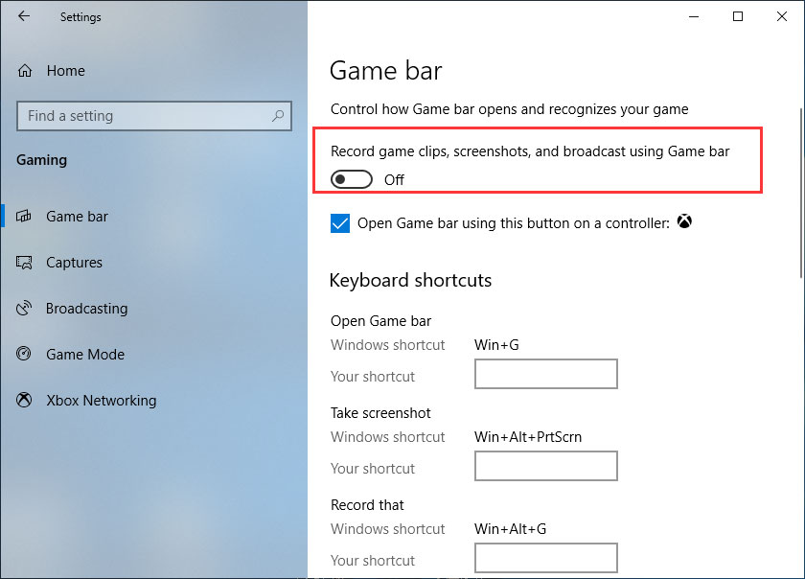Click the Your shortcut field under Open Game bar
The height and width of the screenshot is (579, 805).
click(545, 374)
